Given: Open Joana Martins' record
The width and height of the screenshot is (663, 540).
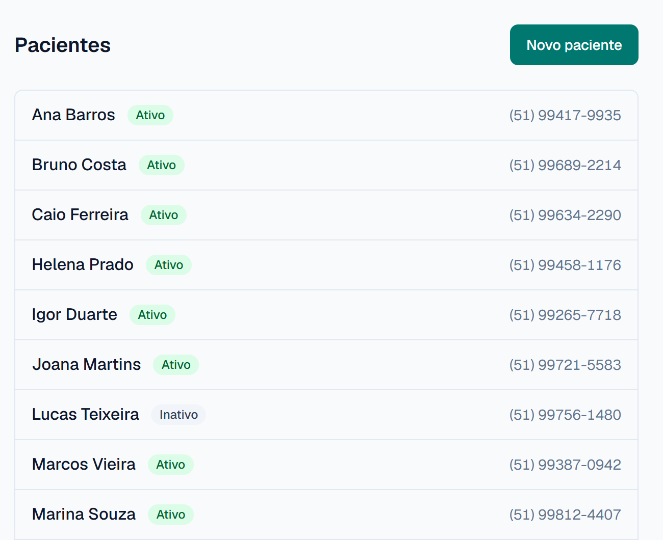Looking at the screenshot, I should (x=326, y=365).
